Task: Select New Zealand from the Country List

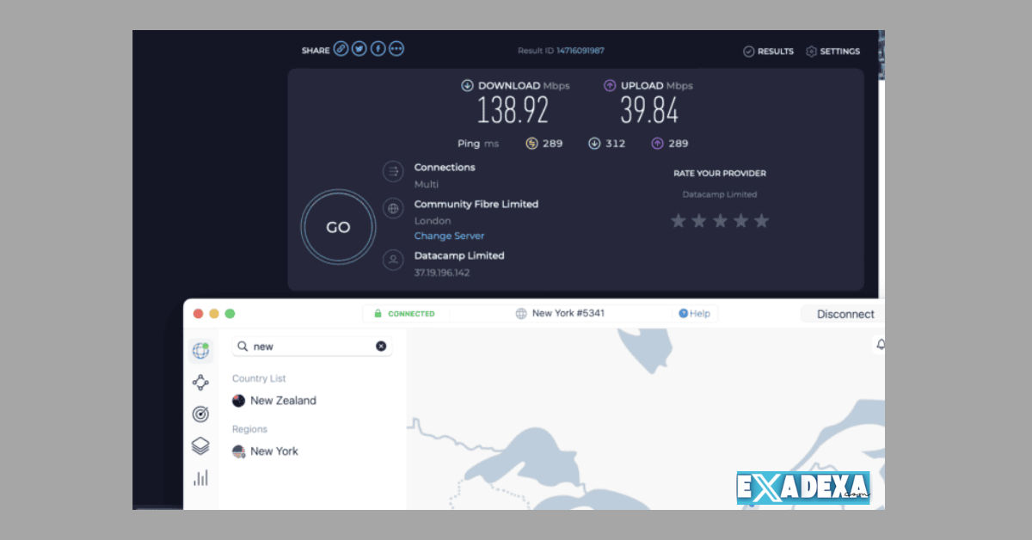Action: tap(283, 400)
